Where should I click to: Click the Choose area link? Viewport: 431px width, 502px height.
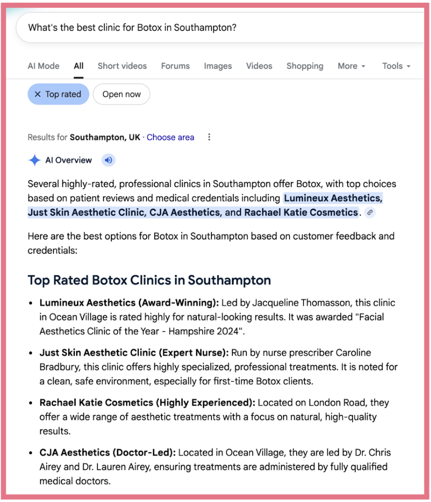[x=170, y=137]
